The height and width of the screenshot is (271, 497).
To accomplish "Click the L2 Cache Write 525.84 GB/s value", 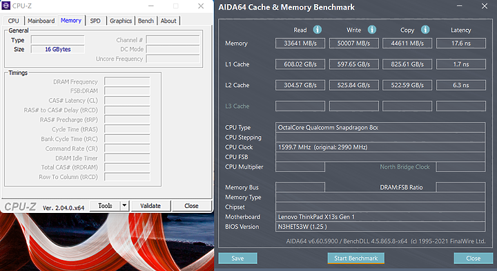I will click(353, 85).
